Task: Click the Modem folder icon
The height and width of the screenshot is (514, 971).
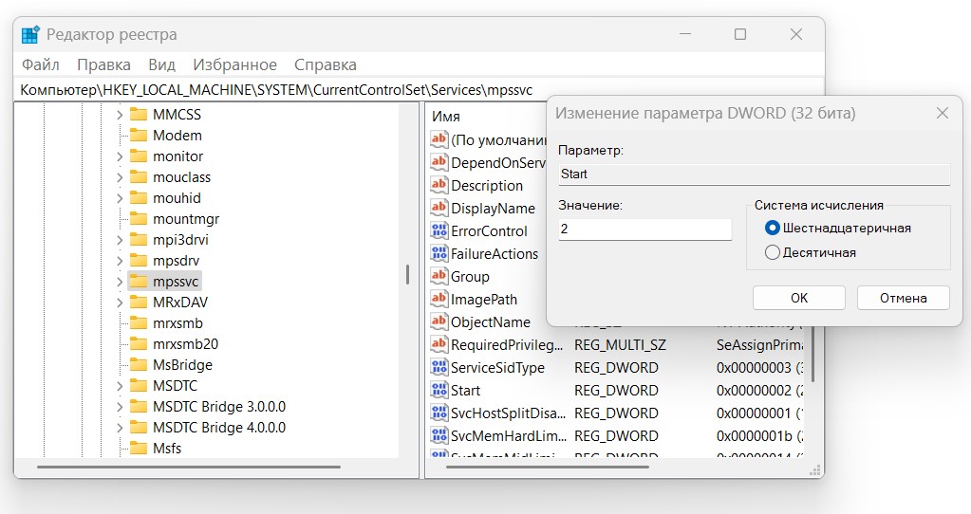Action: pos(138,136)
